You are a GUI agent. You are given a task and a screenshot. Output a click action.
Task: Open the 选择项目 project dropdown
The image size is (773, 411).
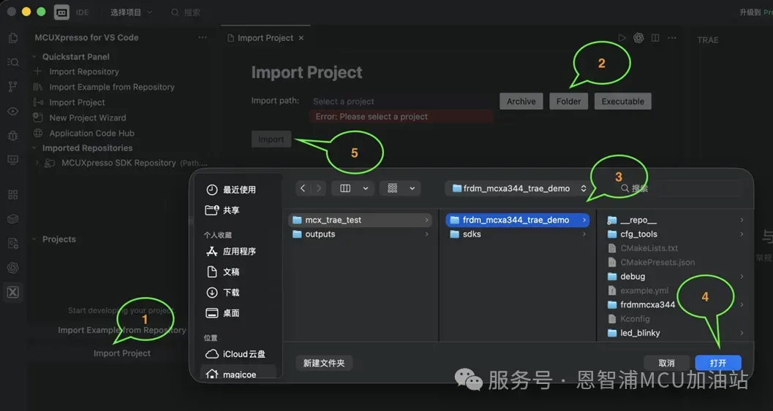tap(131, 12)
